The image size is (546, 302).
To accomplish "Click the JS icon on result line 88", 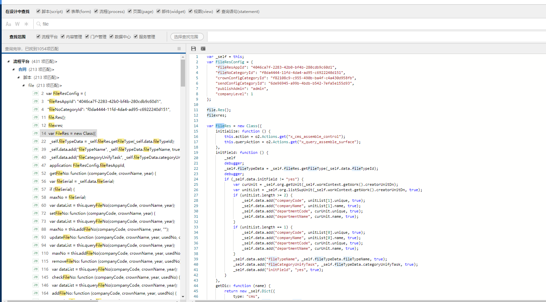I will point(36,229).
